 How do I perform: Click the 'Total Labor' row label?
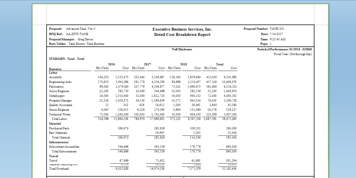point(59,119)
